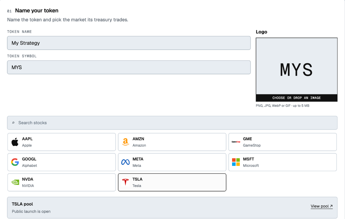Pick the GME stock ticker text

[x=247, y=139]
